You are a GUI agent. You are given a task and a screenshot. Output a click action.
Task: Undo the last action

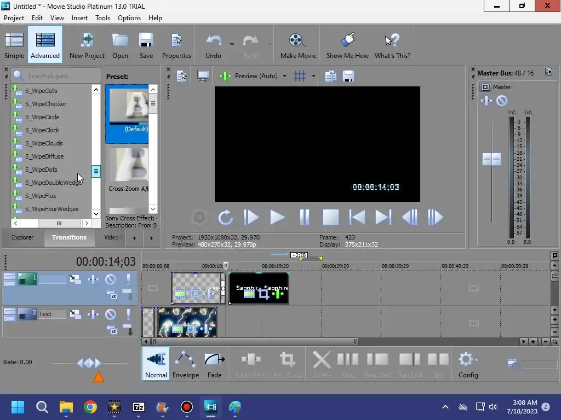[214, 45]
